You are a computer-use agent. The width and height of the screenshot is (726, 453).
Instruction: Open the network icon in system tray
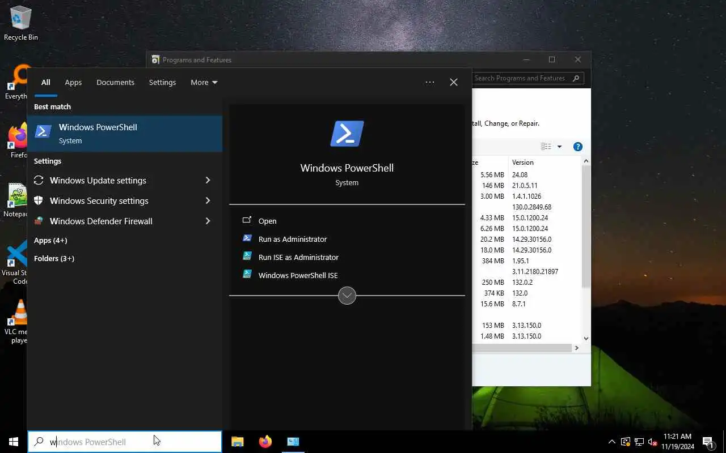(639, 442)
